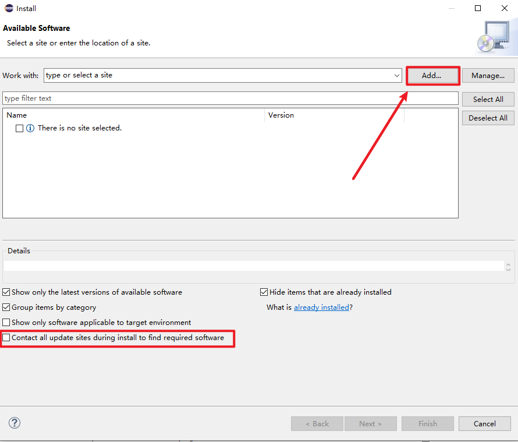This screenshot has height=442, width=518.
Task: Open the Manage... sites button
Action: (488, 76)
